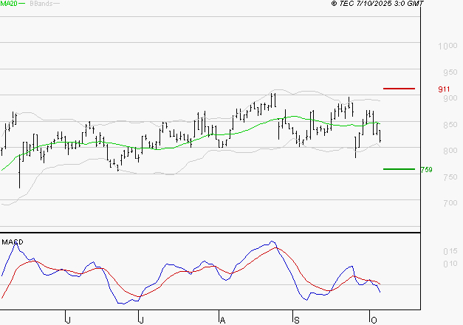This screenshot has width=463, height=325.
Task: Click the O month marker
Action: click(x=374, y=320)
